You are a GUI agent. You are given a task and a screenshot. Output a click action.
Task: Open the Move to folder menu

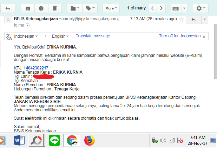pos(75,8)
